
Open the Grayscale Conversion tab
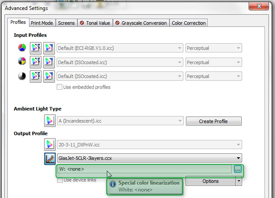point(141,23)
